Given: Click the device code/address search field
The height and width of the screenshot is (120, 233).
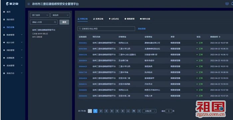Looking at the screenshot, I should click(106, 29).
